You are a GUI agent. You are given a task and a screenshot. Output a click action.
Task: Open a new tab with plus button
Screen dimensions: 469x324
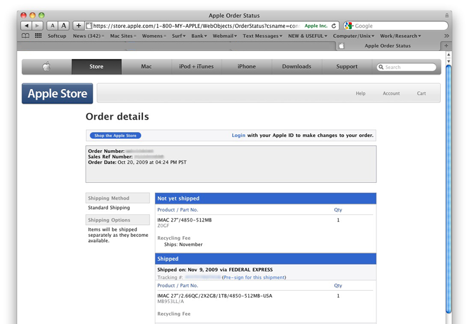pyautogui.click(x=446, y=46)
